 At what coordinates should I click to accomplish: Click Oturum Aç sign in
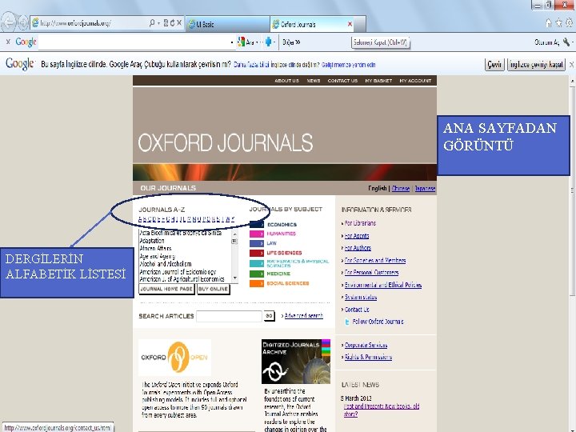point(546,42)
